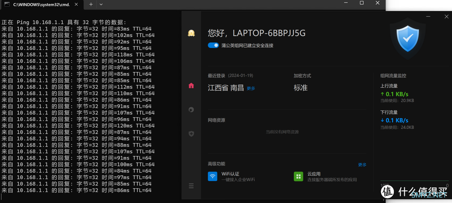Image resolution: width=452 pixels, height=203 pixels.
Task: Click the greeting LAPTOP-6BBPJJ5G text
Action: point(257,33)
